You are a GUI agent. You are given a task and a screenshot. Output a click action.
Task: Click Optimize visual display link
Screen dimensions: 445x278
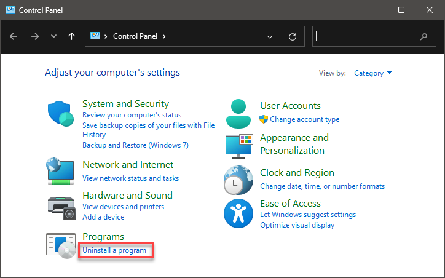(x=297, y=225)
